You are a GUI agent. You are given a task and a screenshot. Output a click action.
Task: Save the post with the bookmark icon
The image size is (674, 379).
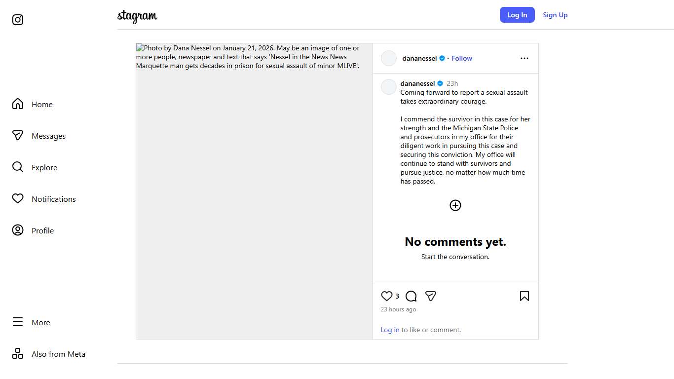pos(524,296)
